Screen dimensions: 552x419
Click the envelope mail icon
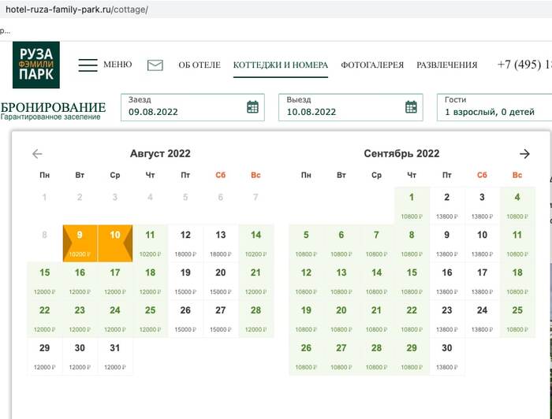coord(155,65)
